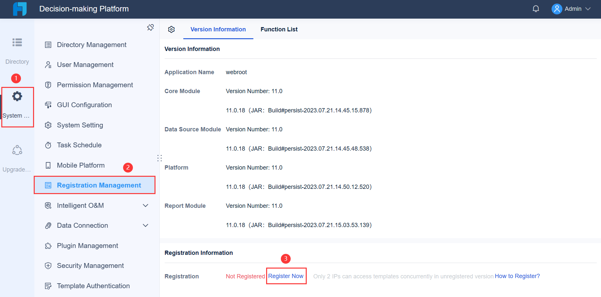
Task: Click the notification bell icon
Action: [x=536, y=8]
